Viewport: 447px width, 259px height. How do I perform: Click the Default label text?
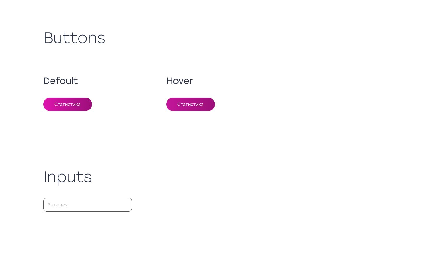click(x=61, y=81)
